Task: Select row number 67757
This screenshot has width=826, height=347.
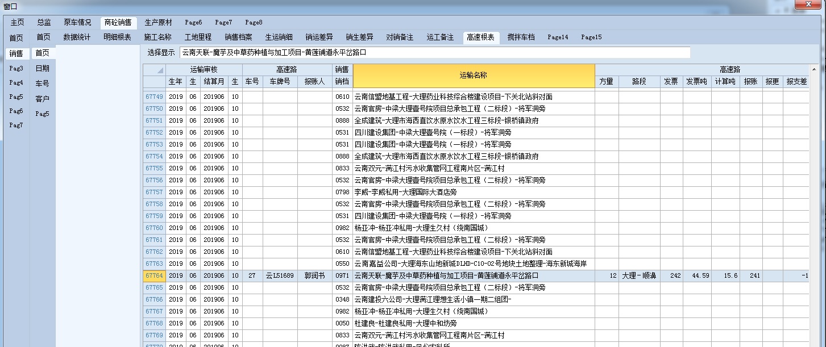Action: click(154, 192)
